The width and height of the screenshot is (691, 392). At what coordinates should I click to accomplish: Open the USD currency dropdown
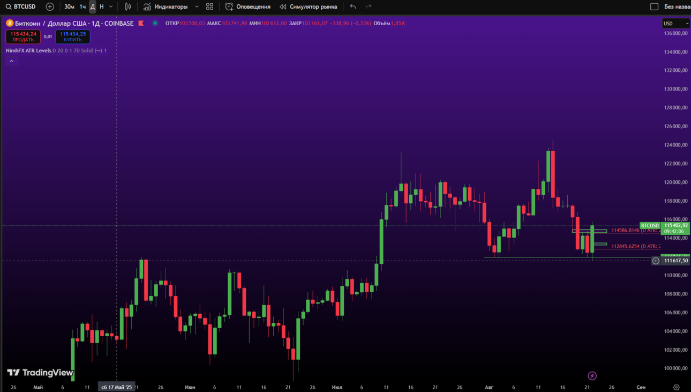pos(676,23)
